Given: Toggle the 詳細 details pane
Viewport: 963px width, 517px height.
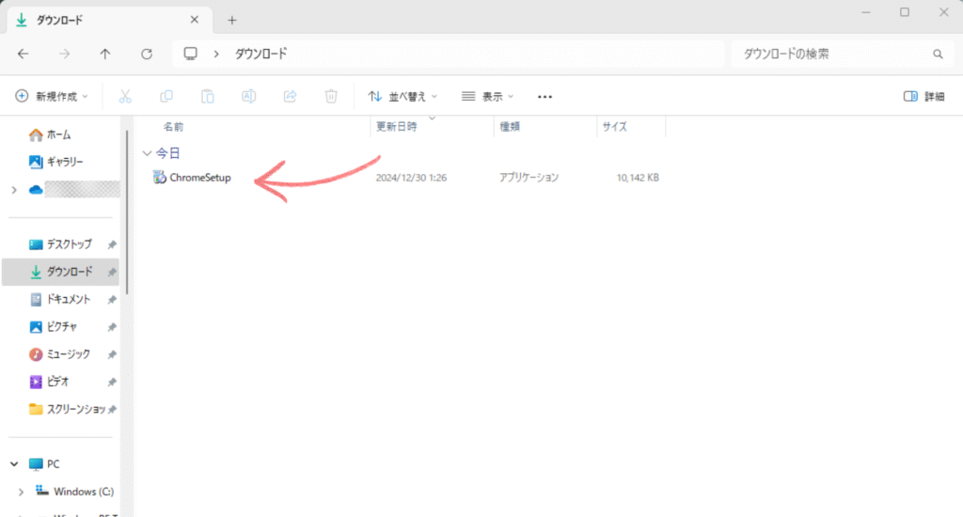Looking at the screenshot, I should click(924, 97).
